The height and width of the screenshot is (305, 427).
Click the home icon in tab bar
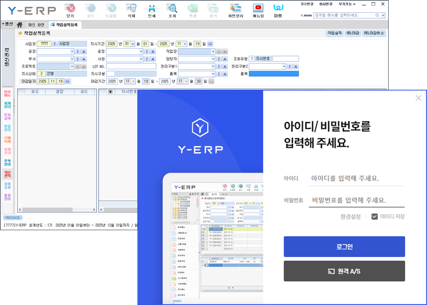coord(20,25)
